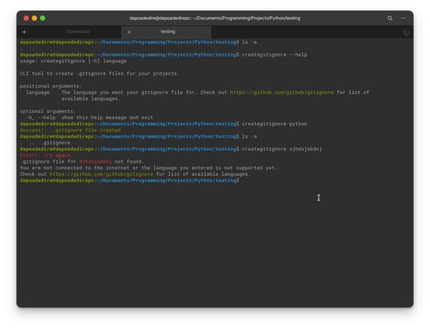The image size is (430, 330).
Task: Add a new tab with plus icon
Action: pos(25,32)
